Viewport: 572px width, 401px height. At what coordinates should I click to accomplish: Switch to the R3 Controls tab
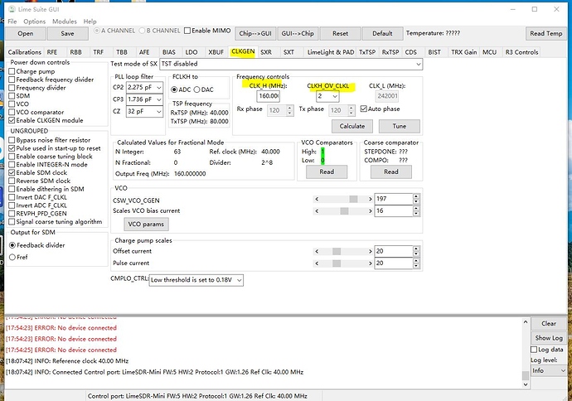click(521, 52)
